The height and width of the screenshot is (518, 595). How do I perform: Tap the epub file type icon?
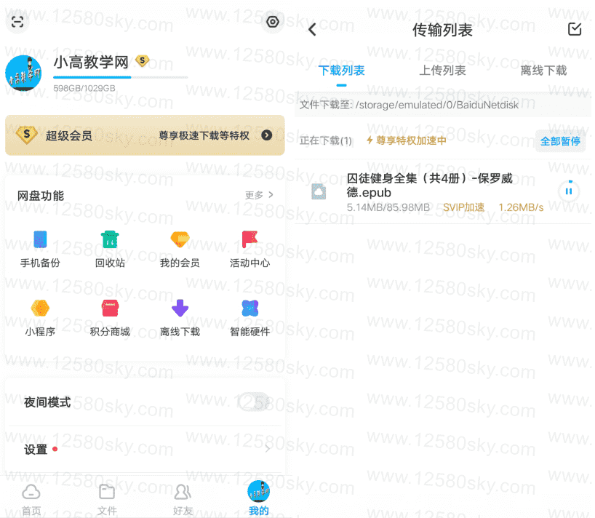tap(319, 191)
